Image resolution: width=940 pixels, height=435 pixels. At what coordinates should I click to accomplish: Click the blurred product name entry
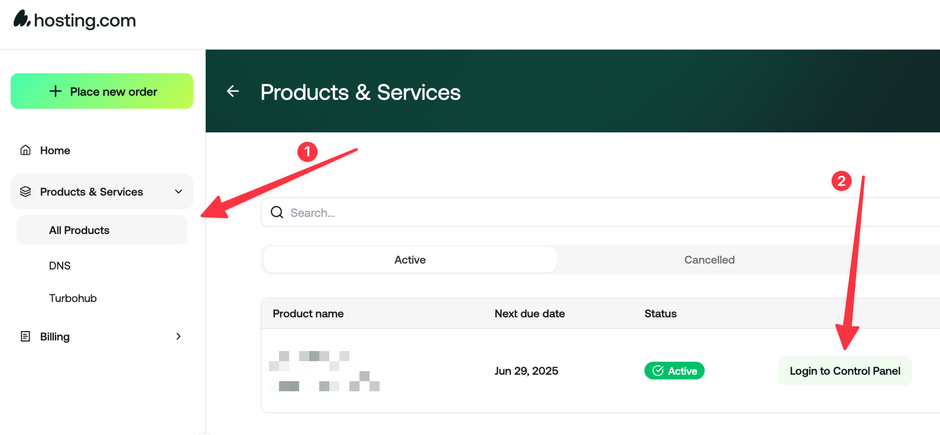point(324,371)
